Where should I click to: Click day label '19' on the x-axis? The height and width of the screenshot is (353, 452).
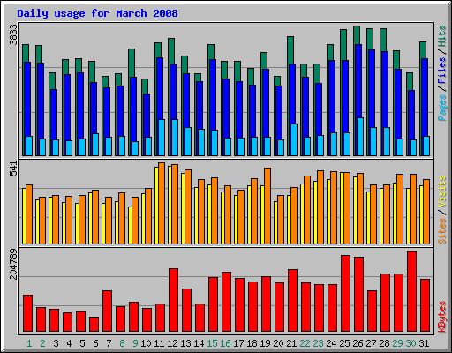(265, 343)
